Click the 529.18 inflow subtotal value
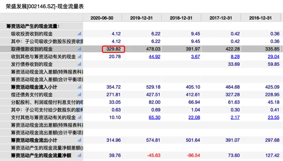Viewport: 283px width, 161px height. (153, 87)
